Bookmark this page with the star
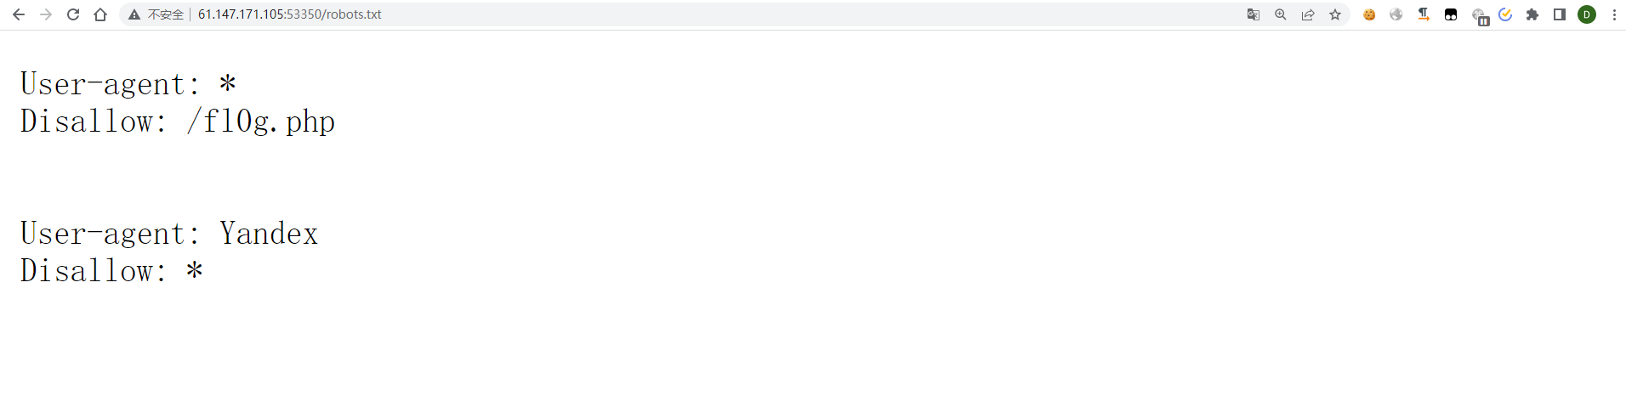Screen dimensions: 1626x401 click(1335, 14)
